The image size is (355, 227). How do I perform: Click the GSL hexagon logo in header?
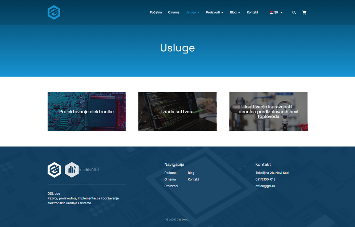(x=54, y=12)
